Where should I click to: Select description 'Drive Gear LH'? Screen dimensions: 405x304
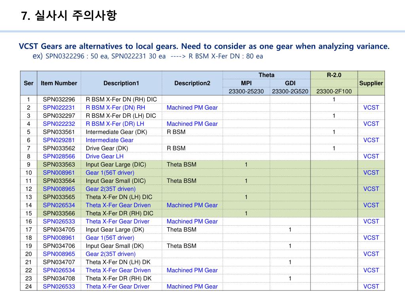[104, 156]
